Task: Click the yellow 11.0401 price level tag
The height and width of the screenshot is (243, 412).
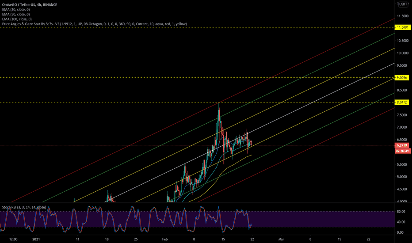Action: click(x=402, y=27)
